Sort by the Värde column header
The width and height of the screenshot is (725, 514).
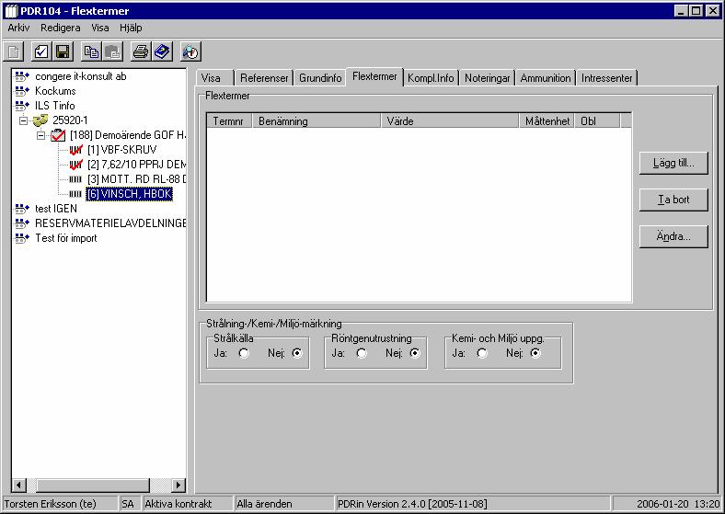(x=450, y=121)
